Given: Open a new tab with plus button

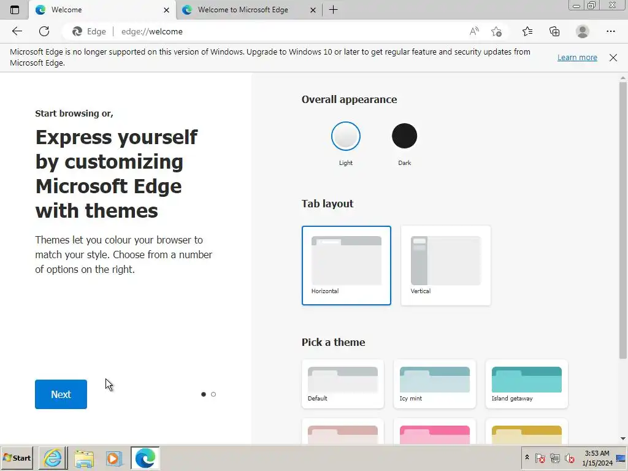Looking at the screenshot, I should [333, 10].
